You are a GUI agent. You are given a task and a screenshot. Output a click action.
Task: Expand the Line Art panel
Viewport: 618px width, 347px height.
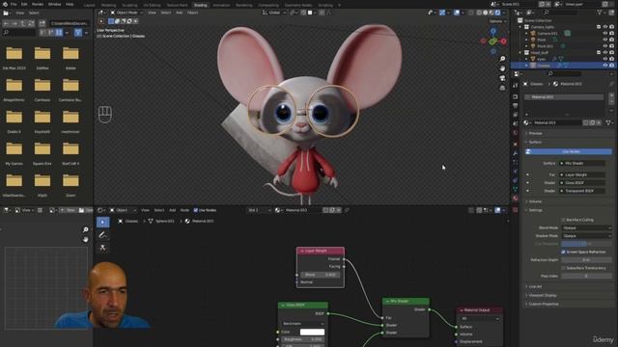click(535, 286)
